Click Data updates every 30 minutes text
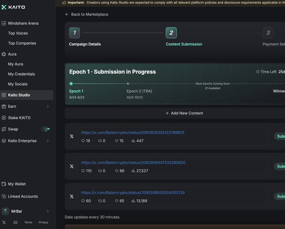Screen dimensions: 285x229 [93, 217]
